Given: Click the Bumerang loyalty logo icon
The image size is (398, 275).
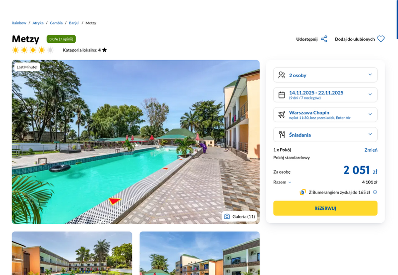Looking at the screenshot, I should (302, 192).
